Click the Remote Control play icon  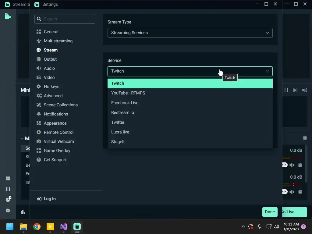pyautogui.click(x=39, y=132)
